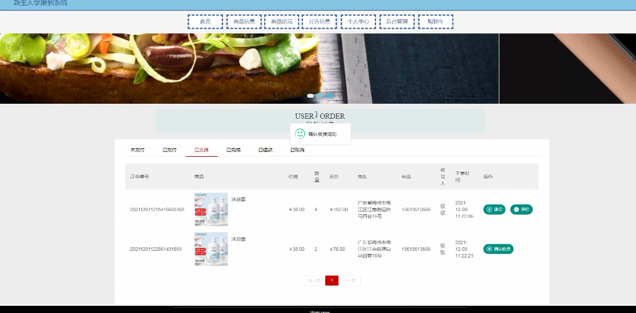Open 个人中心 in the navigation bar
Viewport: 636px width, 313px height.
(x=358, y=22)
